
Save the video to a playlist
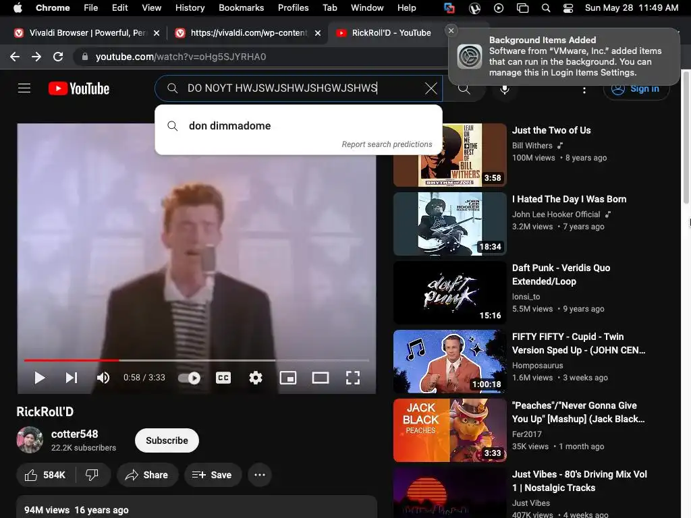(x=213, y=475)
